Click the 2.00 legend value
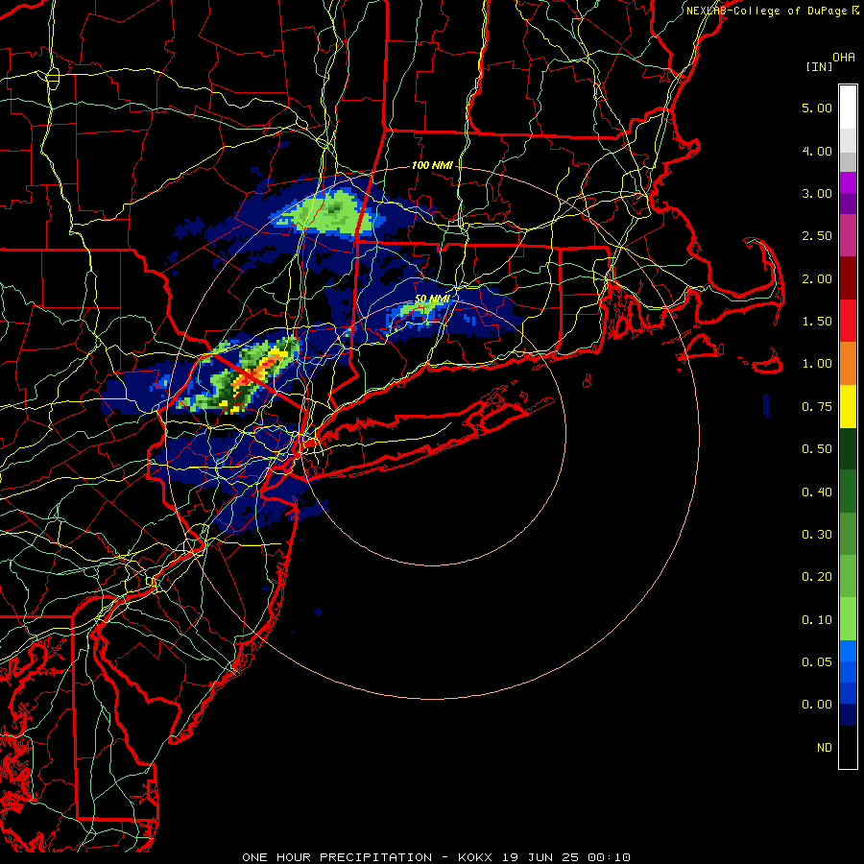This screenshot has width=864, height=864. coord(817,278)
